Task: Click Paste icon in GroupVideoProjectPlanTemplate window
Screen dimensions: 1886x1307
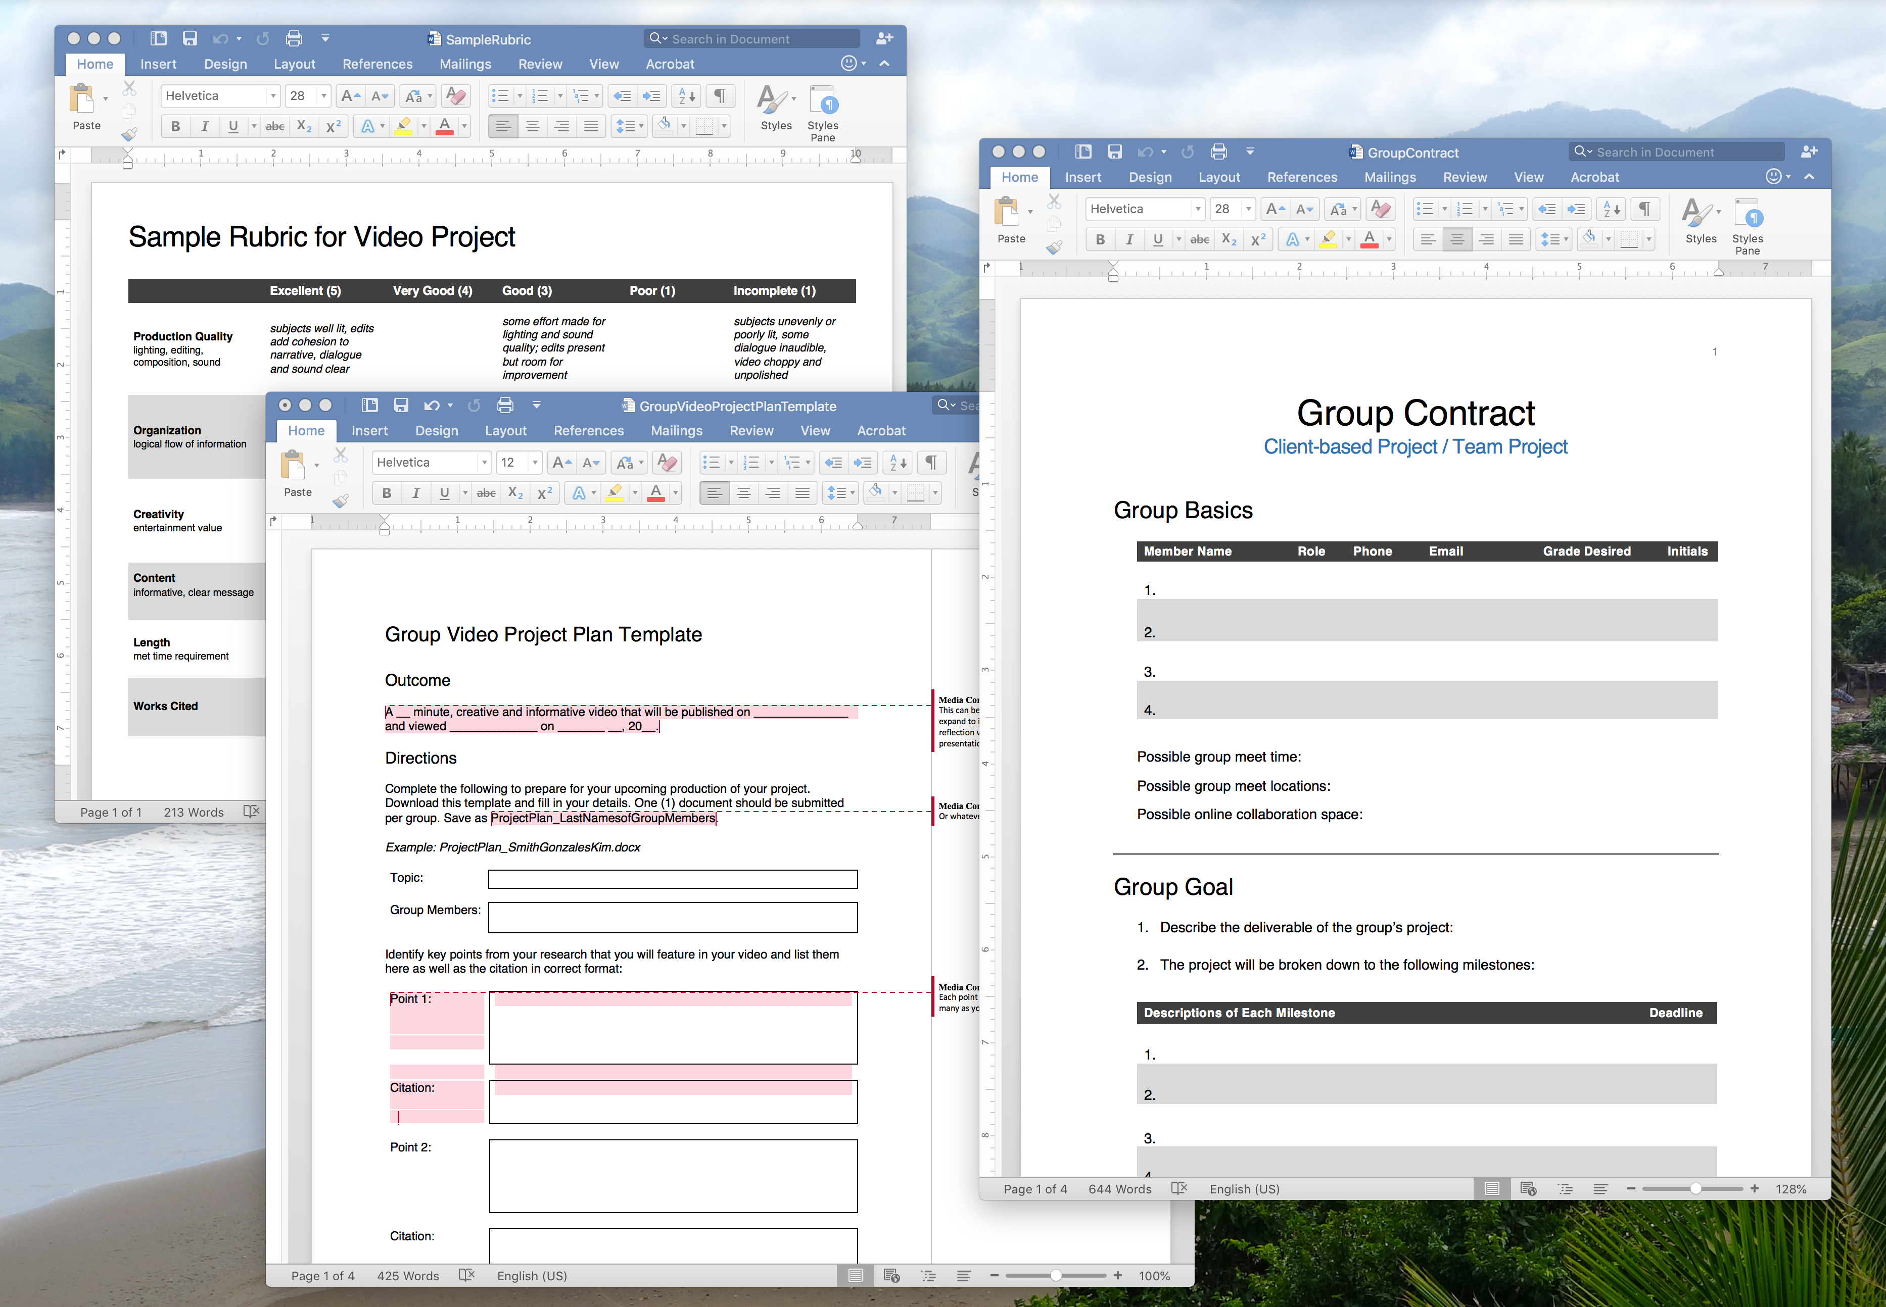Action: (x=293, y=465)
